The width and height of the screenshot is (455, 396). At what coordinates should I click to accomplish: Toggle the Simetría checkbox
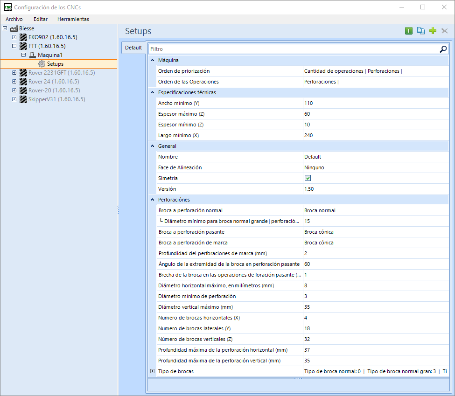[308, 178]
